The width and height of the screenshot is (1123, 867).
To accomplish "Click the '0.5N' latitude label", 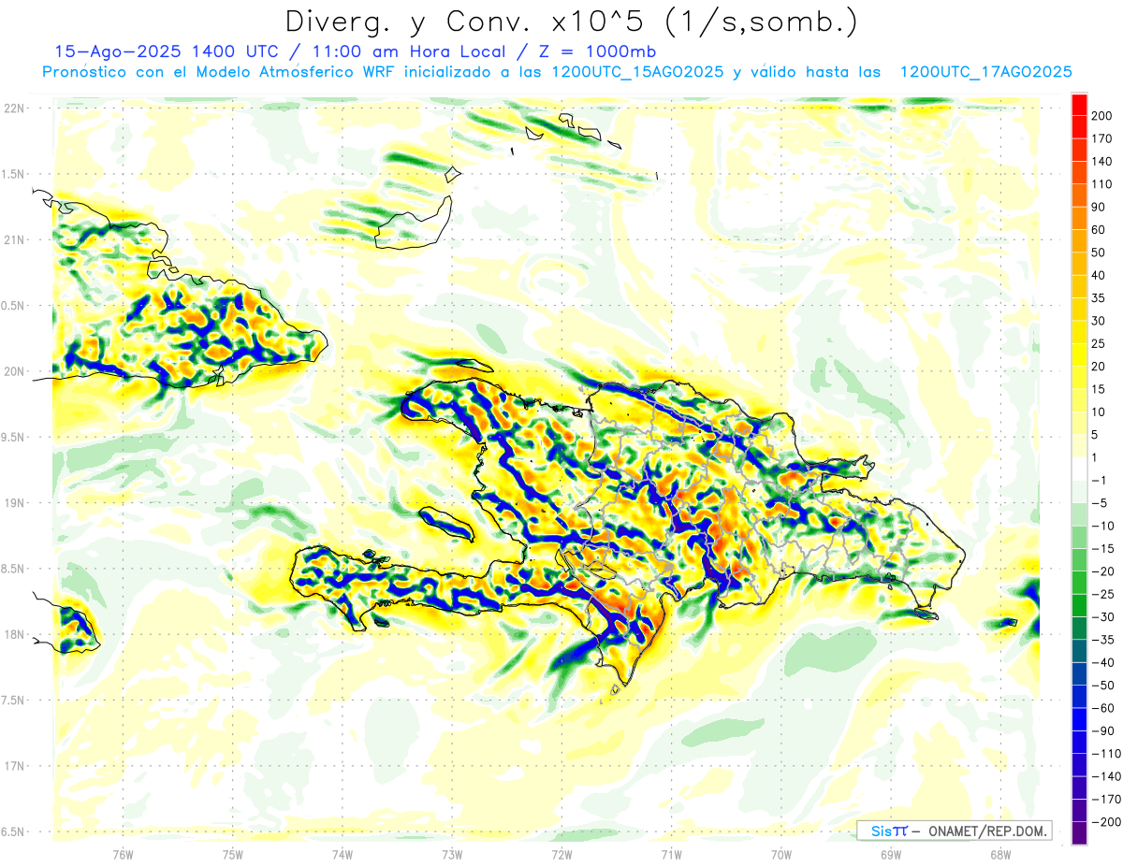I will click(x=13, y=306).
